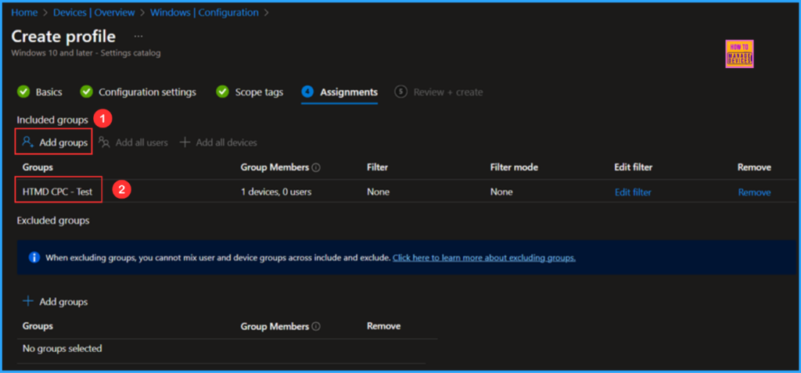
Task: Click the HTMD How To Manage Devices logo
Action: click(x=739, y=54)
